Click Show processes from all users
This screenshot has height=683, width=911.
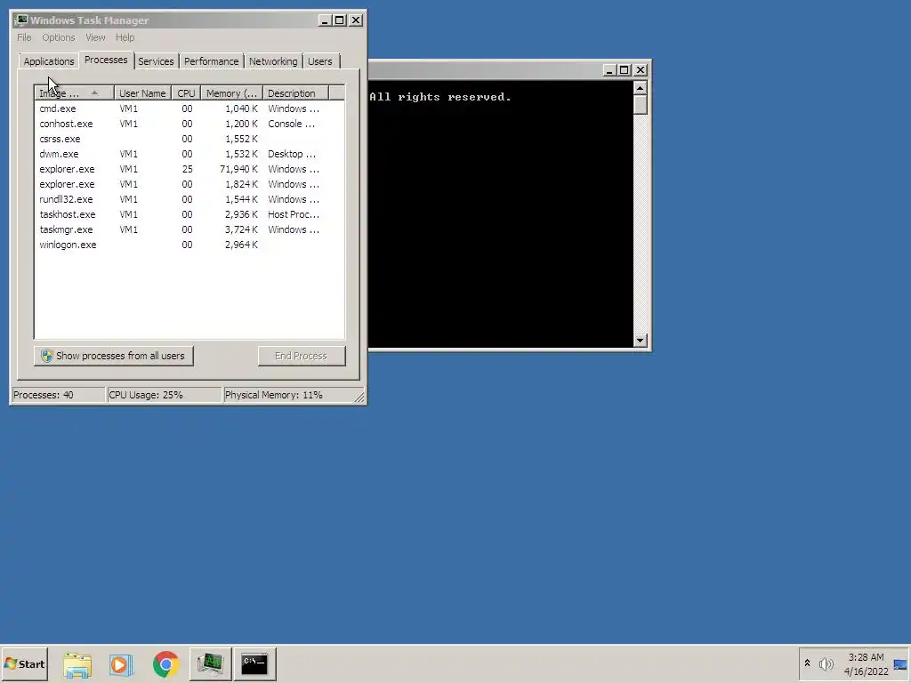point(113,356)
